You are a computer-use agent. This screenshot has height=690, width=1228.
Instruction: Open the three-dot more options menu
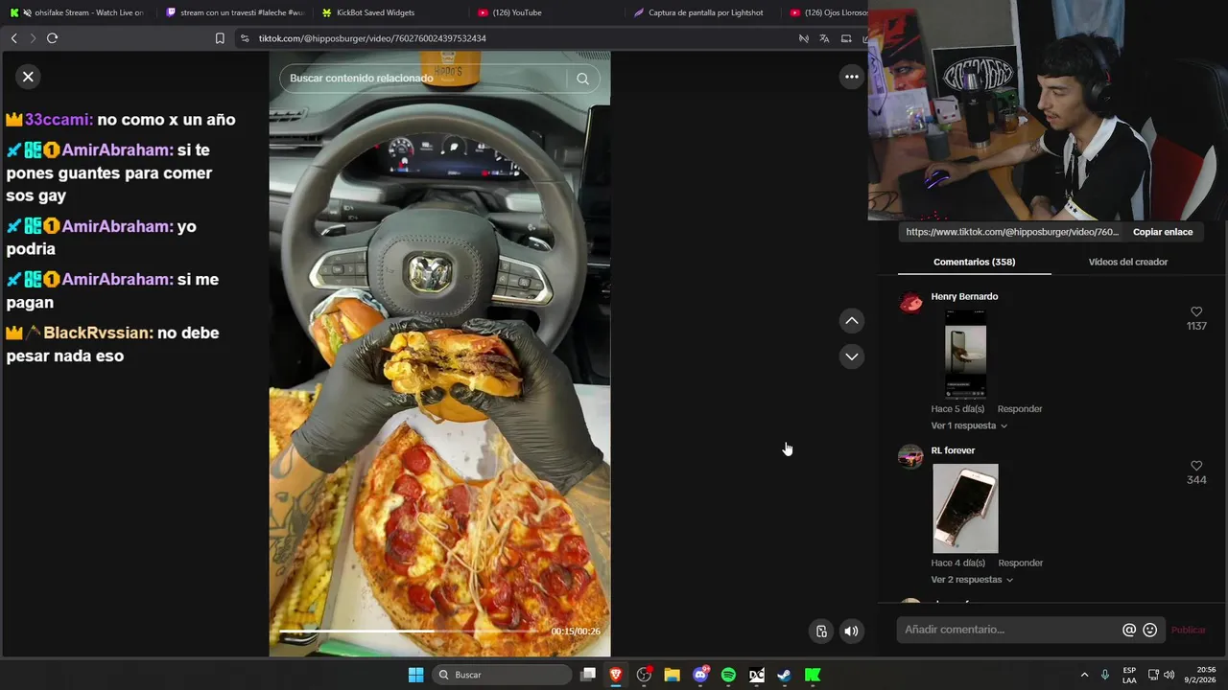(x=851, y=77)
